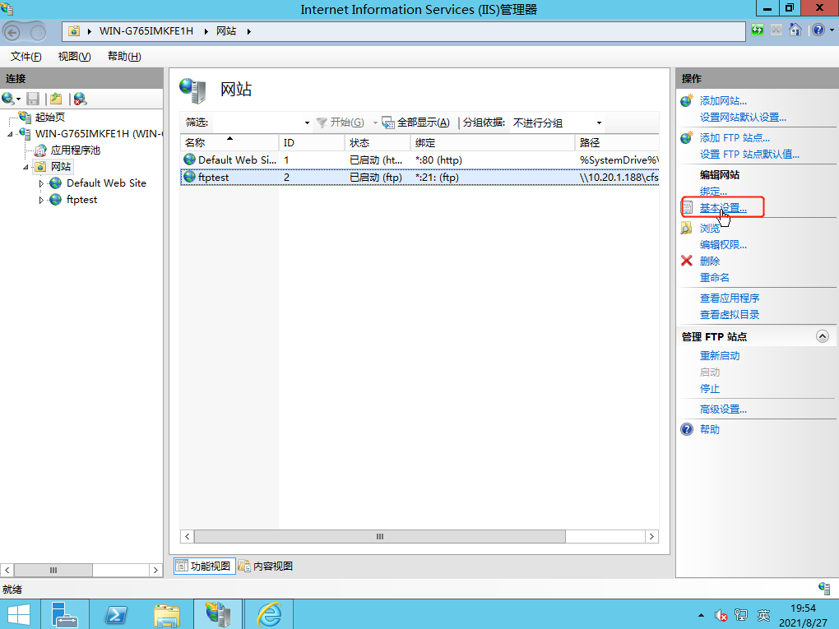Click the Add FTP site globe icon

tap(687, 138)
